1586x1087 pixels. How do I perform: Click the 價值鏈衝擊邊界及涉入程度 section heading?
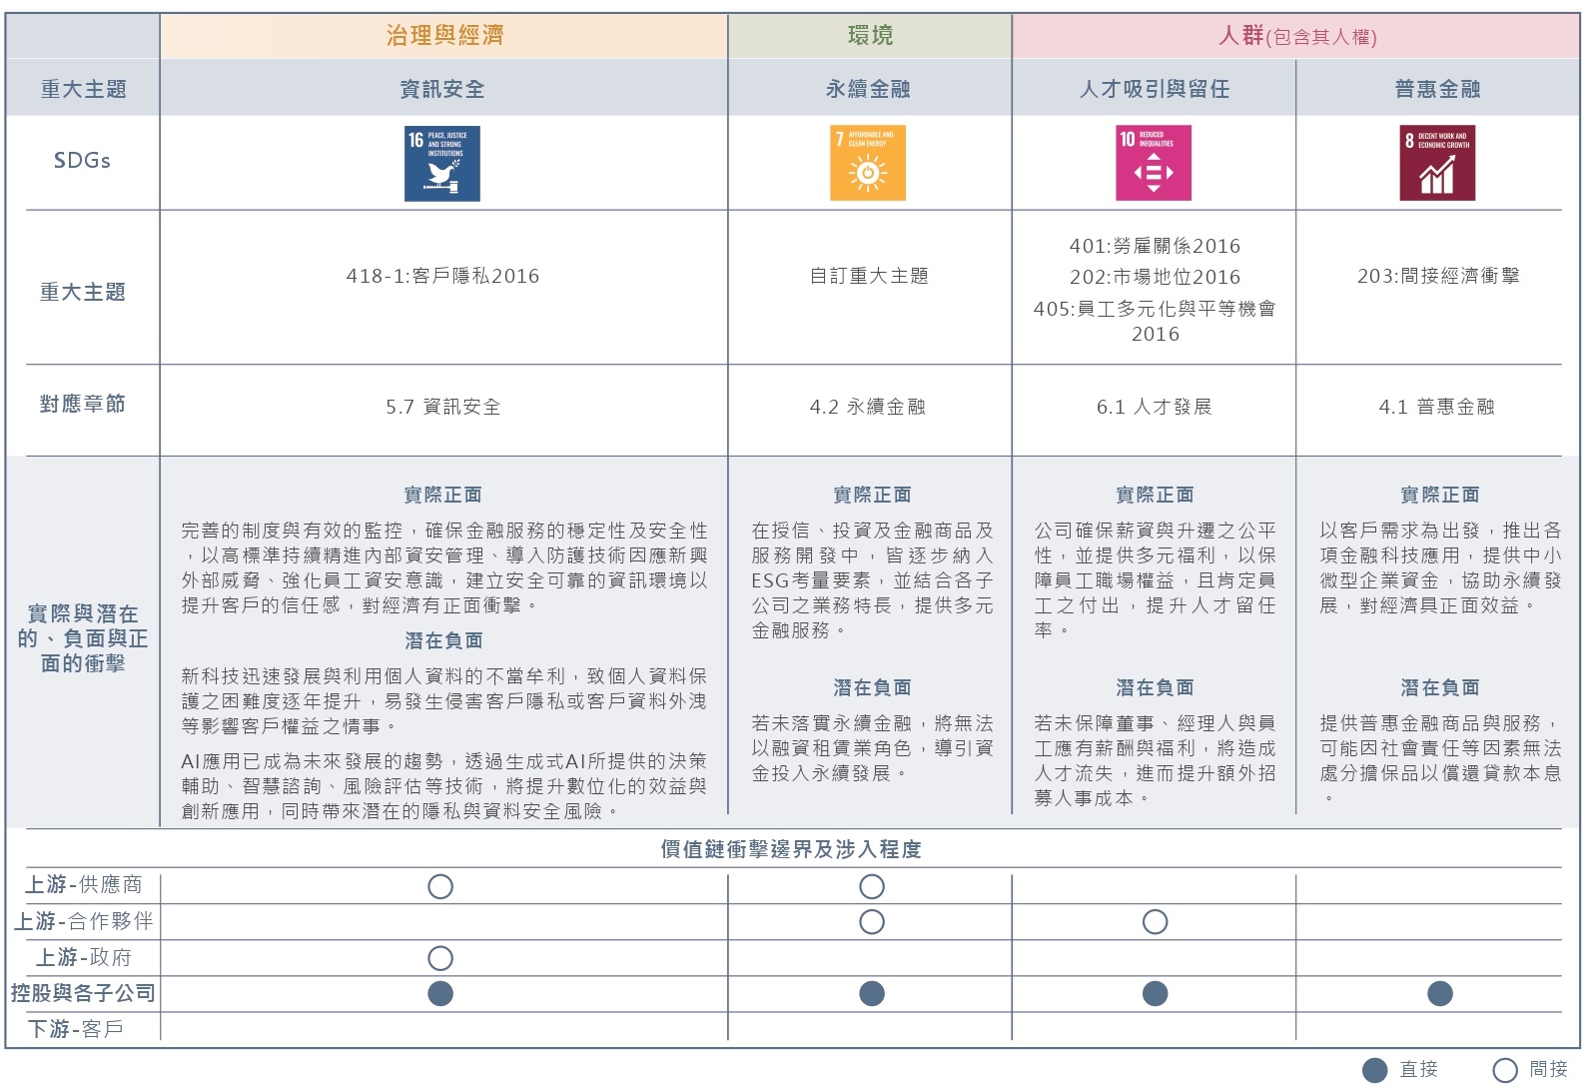coord(791,849)
